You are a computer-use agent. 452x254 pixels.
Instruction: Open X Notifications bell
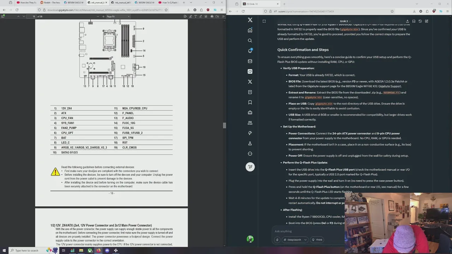[250, 51]
